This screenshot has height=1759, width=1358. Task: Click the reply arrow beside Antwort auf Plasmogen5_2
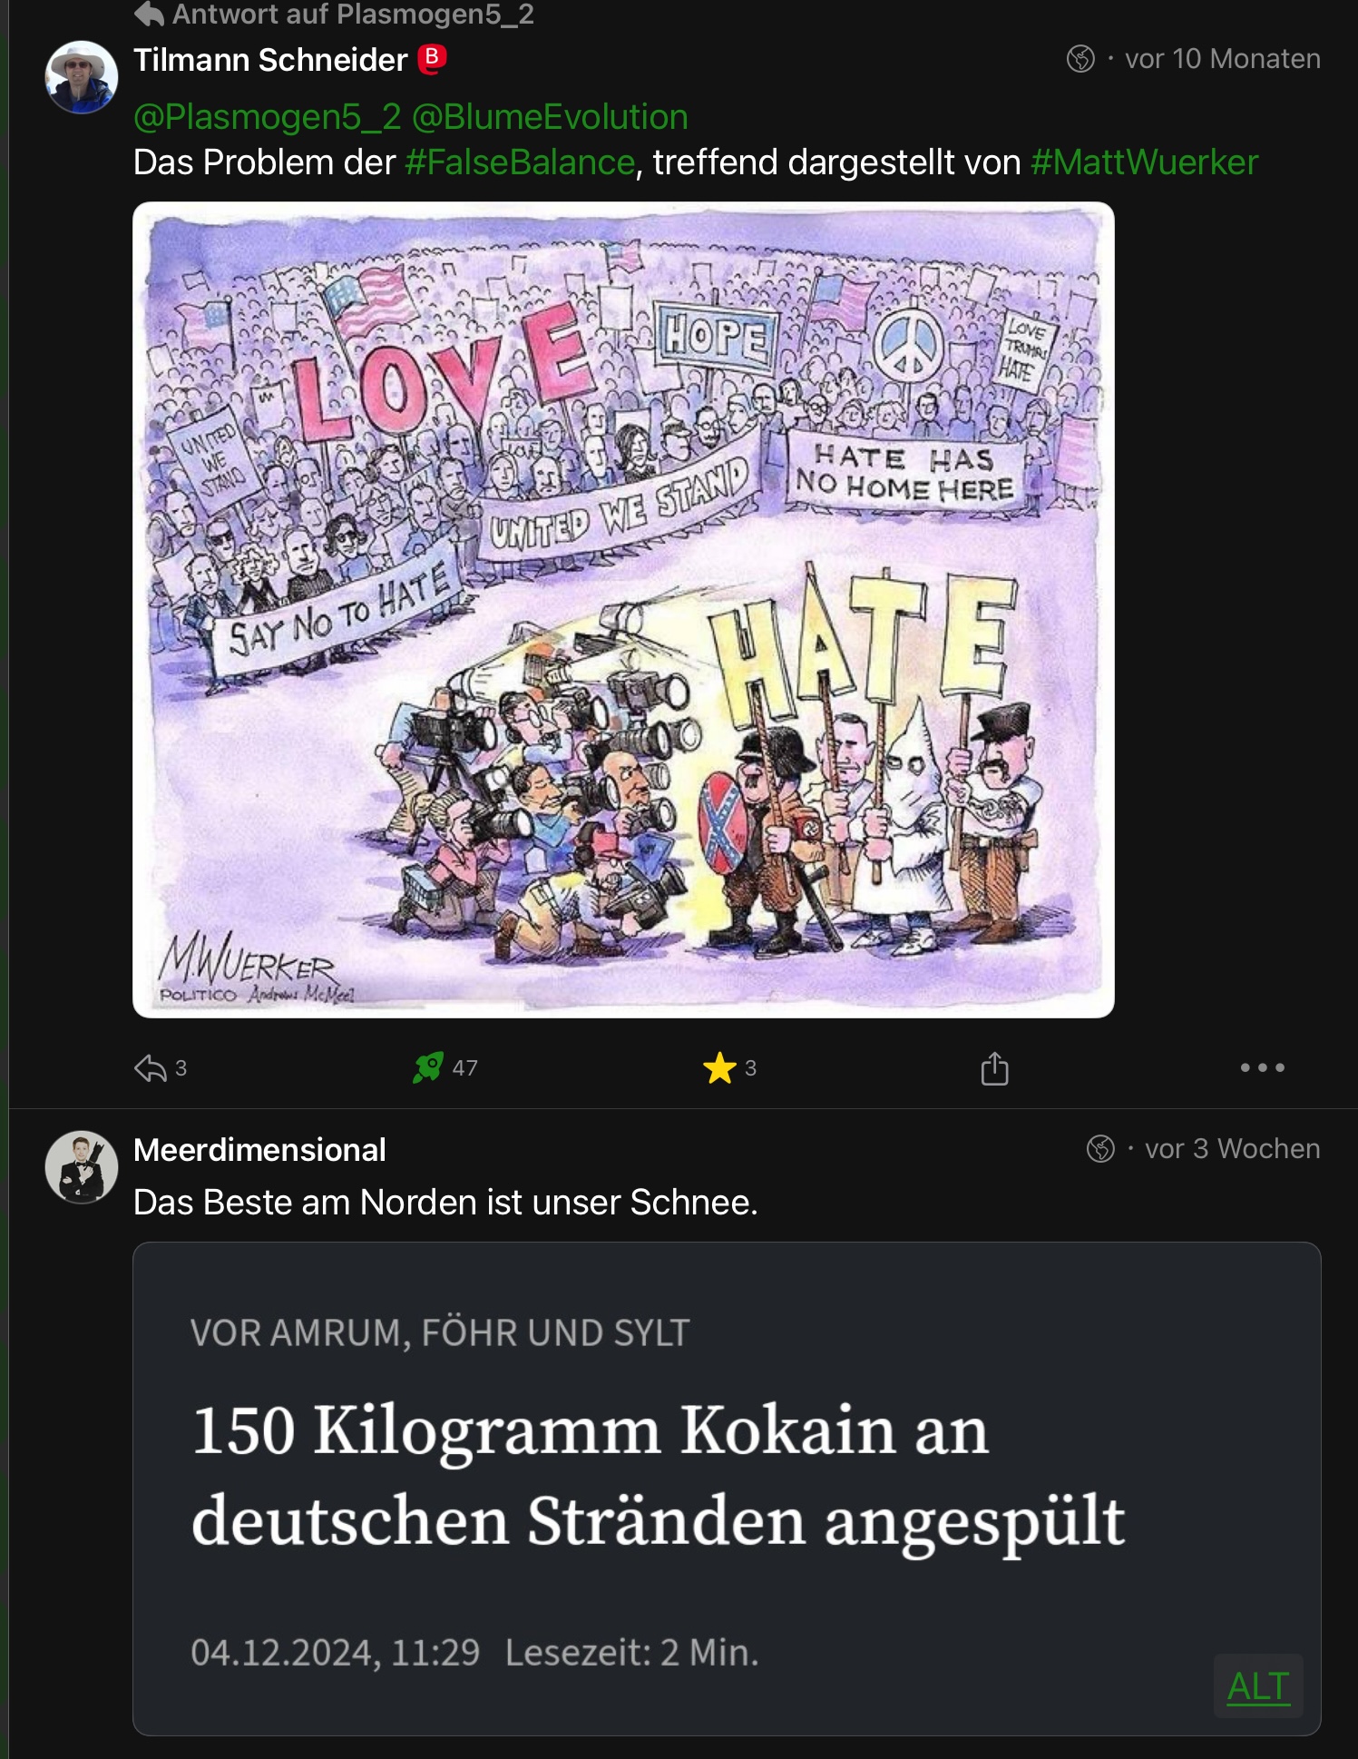[149, 13]
